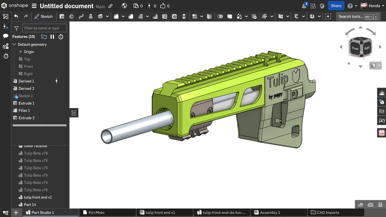Image resolution: width=386 pixels, height=217 pixels.
Task: Toggle the pause regeneration button
Action: tap(52, 37)
